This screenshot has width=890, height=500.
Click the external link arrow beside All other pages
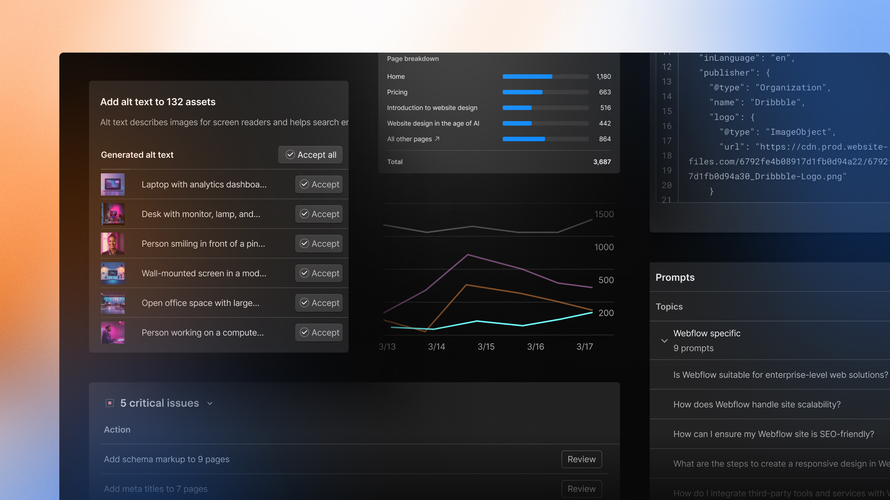coord(438,139)
